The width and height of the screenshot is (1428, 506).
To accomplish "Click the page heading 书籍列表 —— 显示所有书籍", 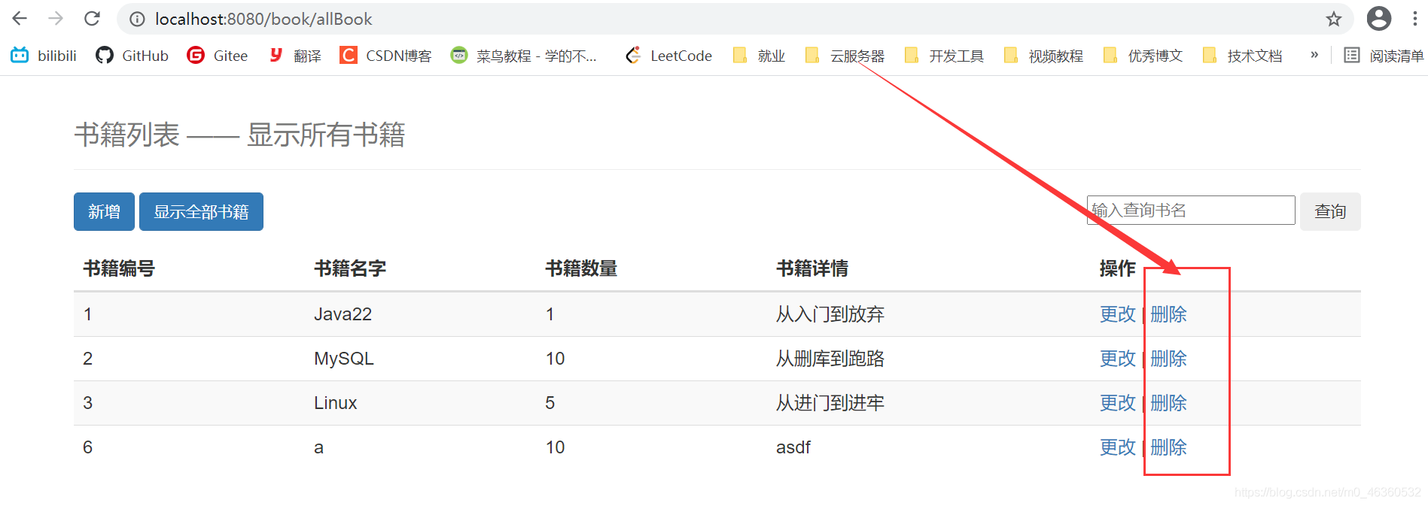I will (x=239, y=135).
